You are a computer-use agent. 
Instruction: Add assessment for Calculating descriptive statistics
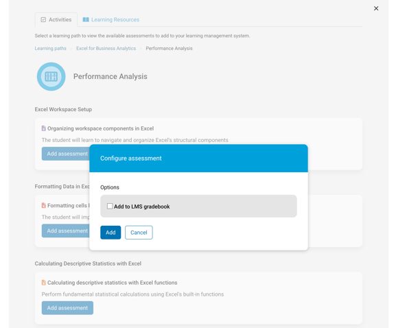point(67,308)
